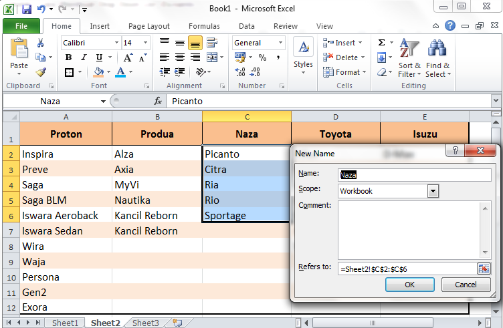
Task: Apply Comma Style
Action: (x=278, y=57)
